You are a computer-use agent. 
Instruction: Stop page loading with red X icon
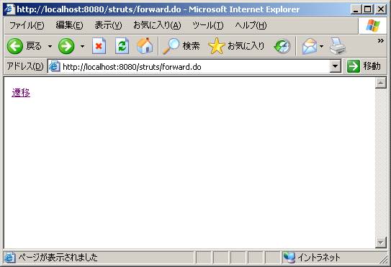[x=99, y=46]
